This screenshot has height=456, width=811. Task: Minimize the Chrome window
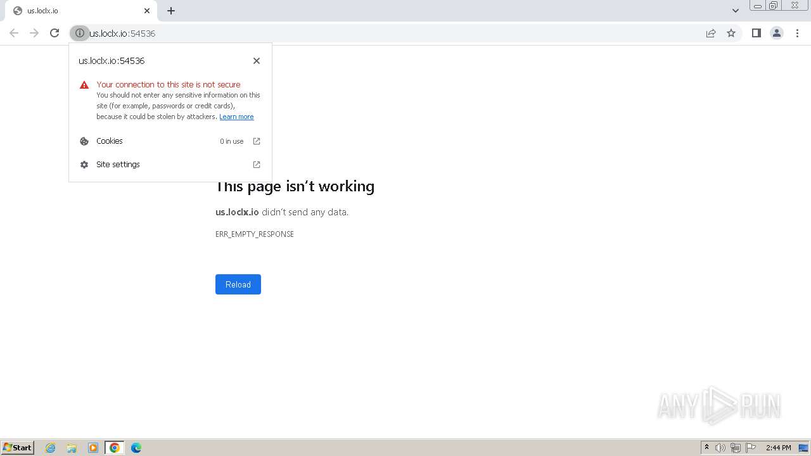point(758,6)
